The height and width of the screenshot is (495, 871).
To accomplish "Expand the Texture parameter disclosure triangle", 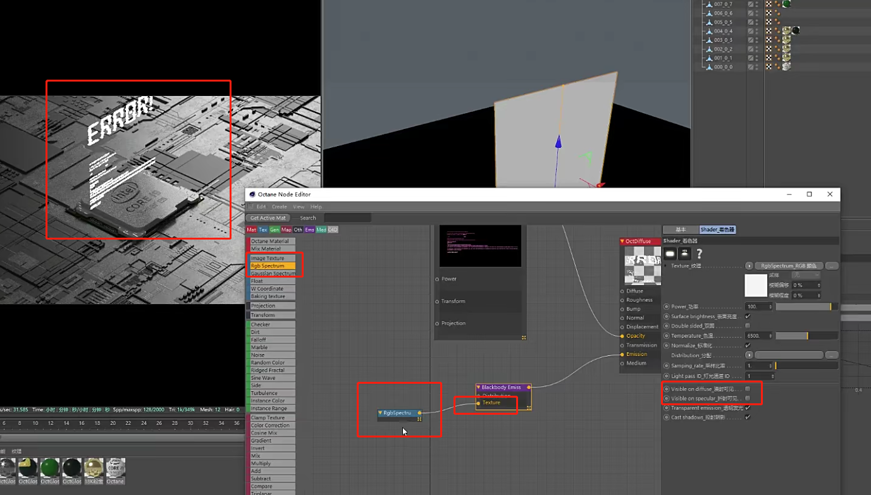I will point(666,266).
